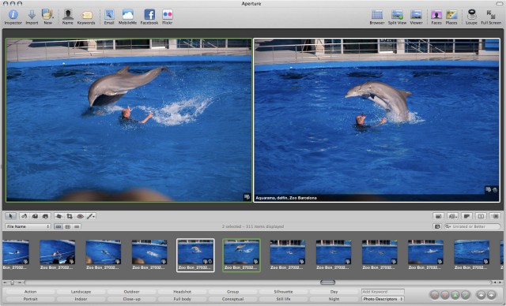Click the left viewer dolphin photo
The width and height of the screenshot is (506, 306).
click(x=129, y=121)
